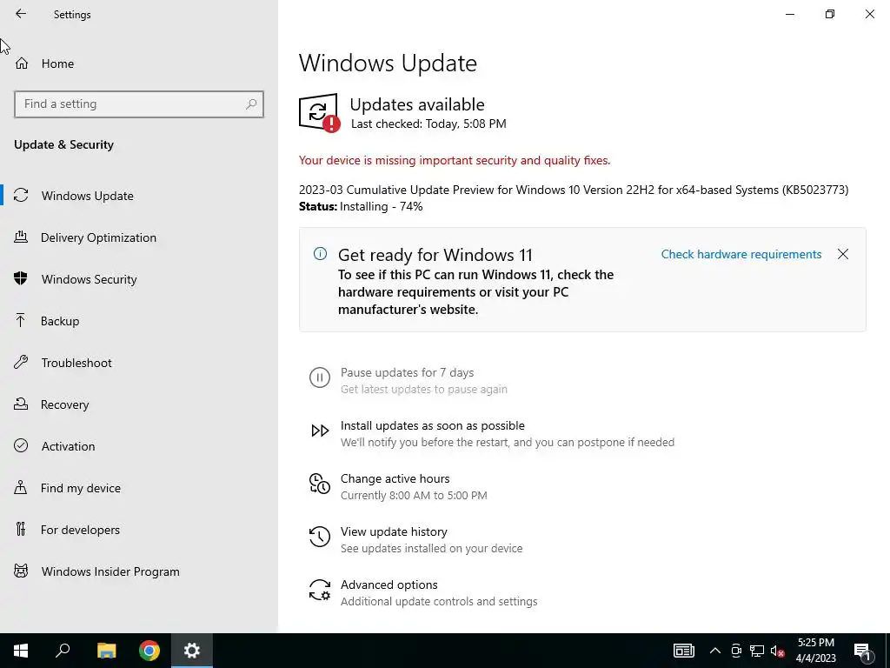Open Advanced options for updates
Screen dimensions: 890x668
click(x=389, y=584)
